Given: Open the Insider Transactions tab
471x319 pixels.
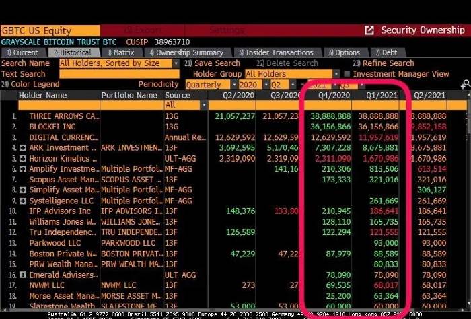Looking at the screenshot, I should (277, 52).
